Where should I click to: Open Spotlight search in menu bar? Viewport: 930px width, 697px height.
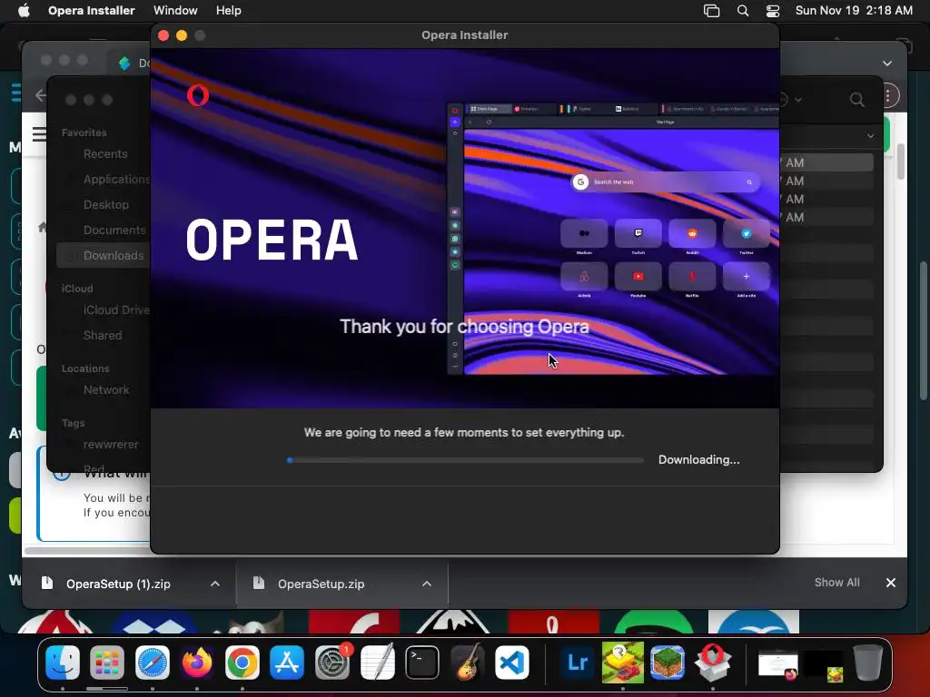pos(743,11)
